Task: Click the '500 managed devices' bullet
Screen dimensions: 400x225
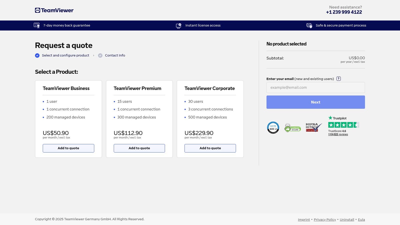Action: pyautogui.click(x=207, y=117)
